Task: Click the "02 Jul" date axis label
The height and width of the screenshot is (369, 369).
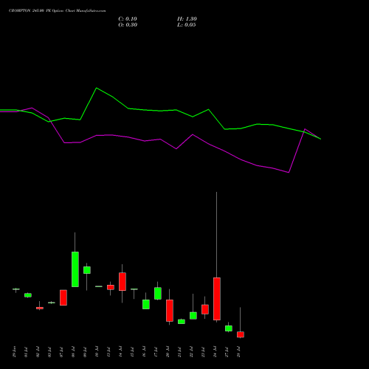Action: (x=38, y=352)
